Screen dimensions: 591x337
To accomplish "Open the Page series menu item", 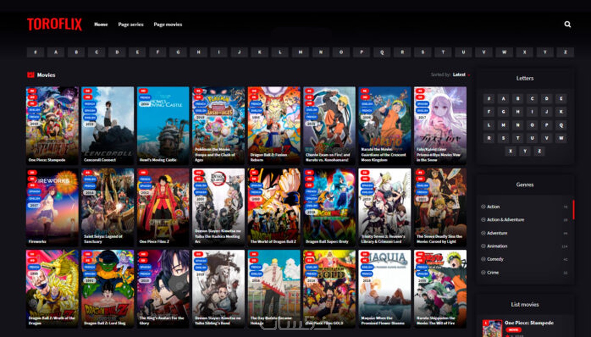I will coord(131,24).
